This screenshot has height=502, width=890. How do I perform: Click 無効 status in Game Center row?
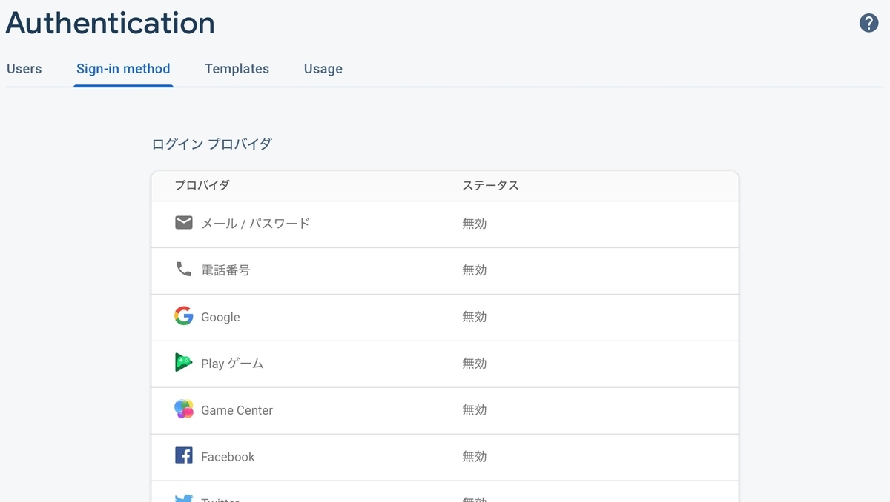475,410
